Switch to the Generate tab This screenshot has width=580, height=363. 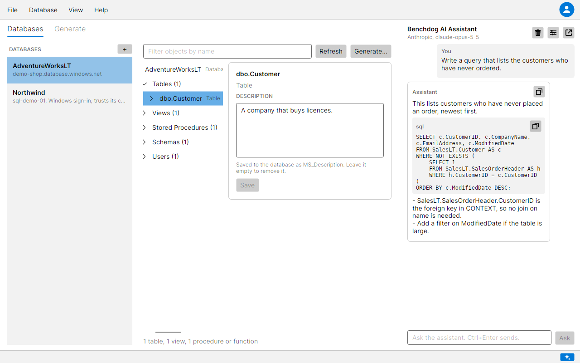(x=70, y=29)
